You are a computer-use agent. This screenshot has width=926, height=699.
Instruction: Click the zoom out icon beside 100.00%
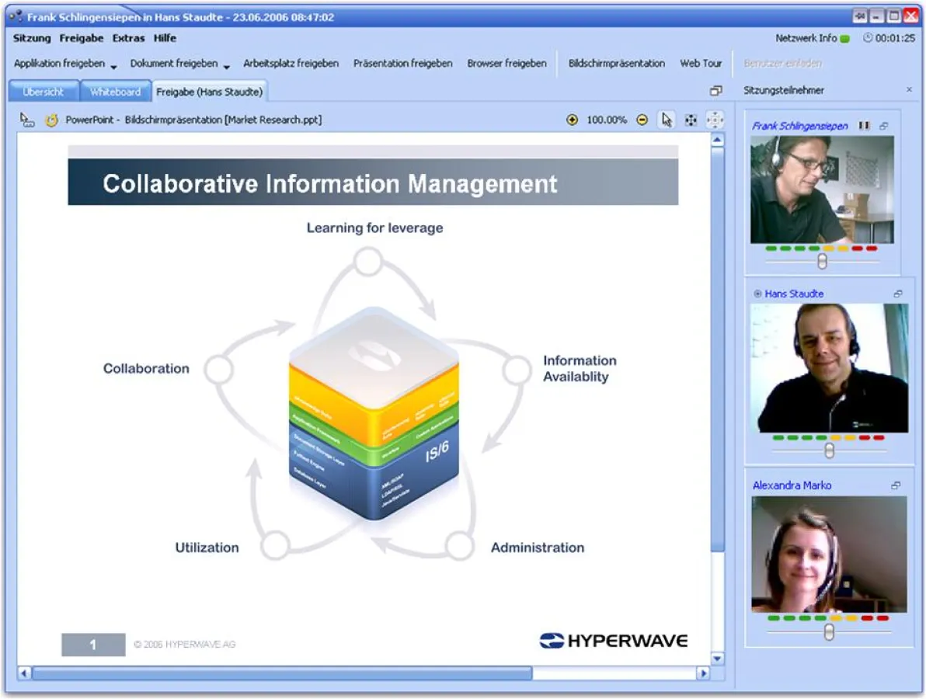tap(642, 120)
